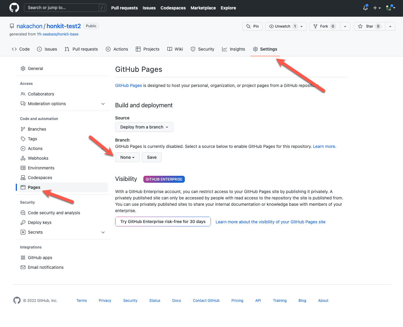403x327 pixels.
Task: Open Email notifications settings
Action: (x=63, y=267)
